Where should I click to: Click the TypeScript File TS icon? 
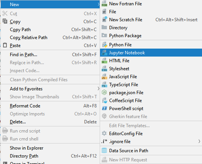pyautogui.click(x=104, y=85)
